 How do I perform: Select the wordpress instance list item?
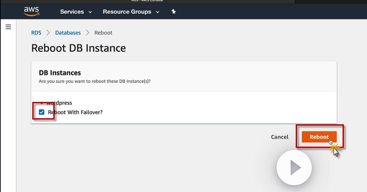pos(59,103)
